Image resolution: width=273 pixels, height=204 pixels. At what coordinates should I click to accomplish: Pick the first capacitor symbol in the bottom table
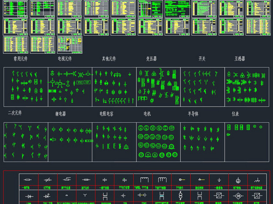coord(105,180)
